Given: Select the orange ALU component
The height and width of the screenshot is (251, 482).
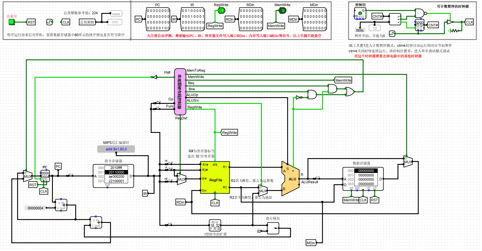Looking at the screenshot, I should pos(290,179).
